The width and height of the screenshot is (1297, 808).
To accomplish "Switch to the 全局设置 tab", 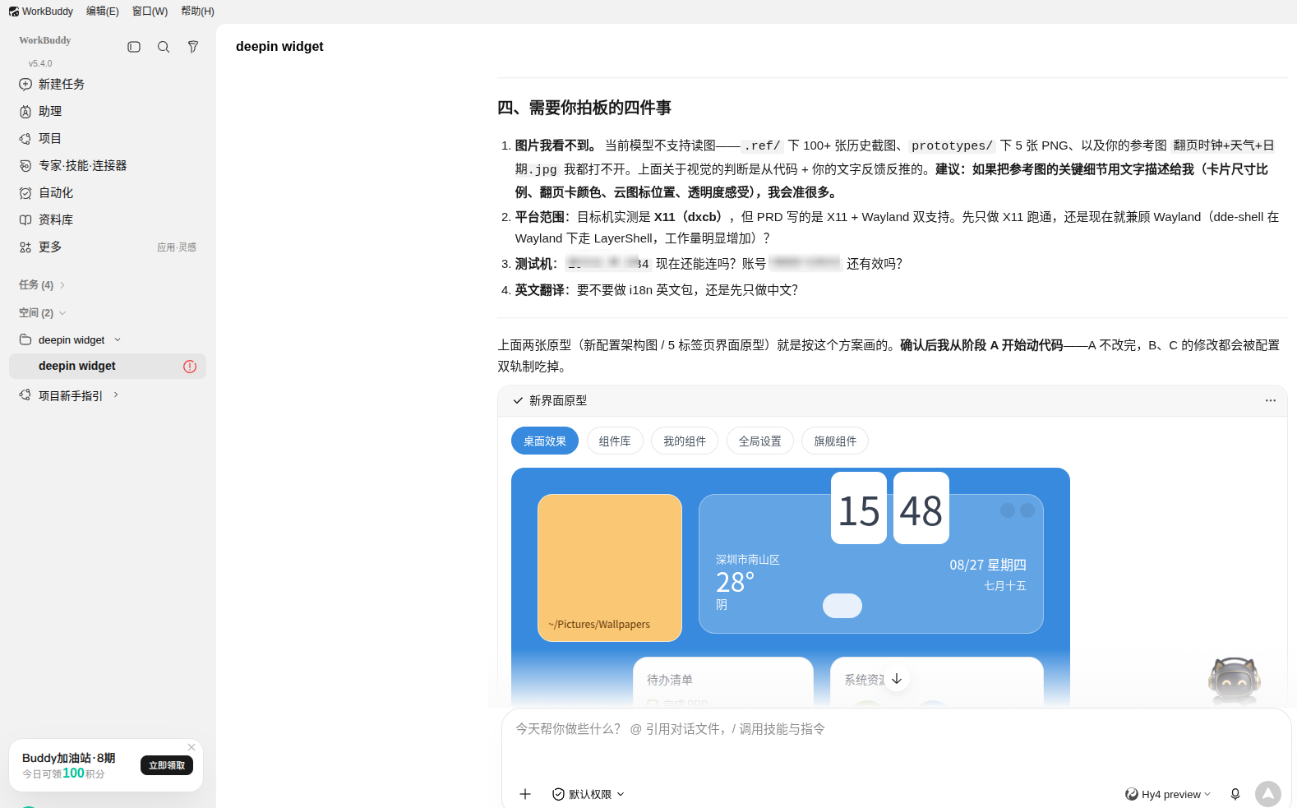I will pyautogui.click(x=760, y=441).
